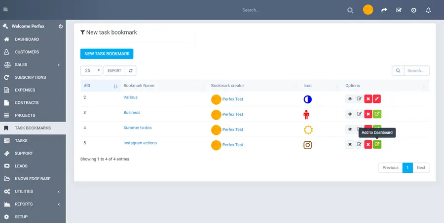This screenshot has height=223, width=444.
Task: Toggle the sidebar hamburger menu icon
Action: [5, 10]
